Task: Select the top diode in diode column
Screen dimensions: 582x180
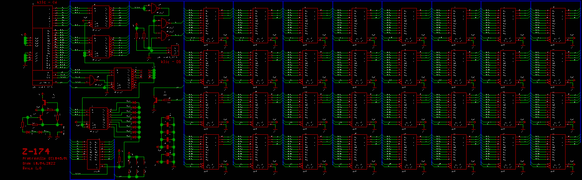Action: (x=134, y=102)
